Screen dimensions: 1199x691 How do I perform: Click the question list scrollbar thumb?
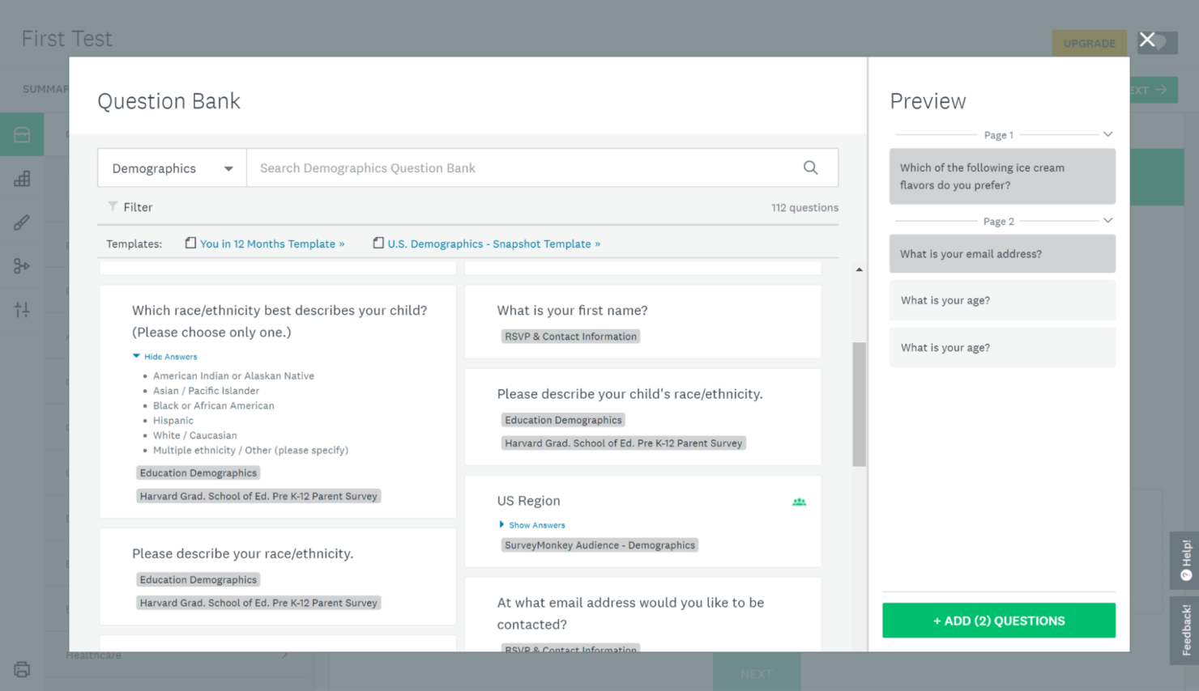[859, 405]
